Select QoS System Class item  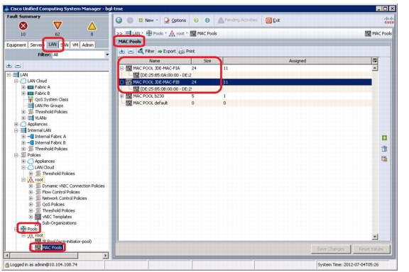(x=51, y=99)
